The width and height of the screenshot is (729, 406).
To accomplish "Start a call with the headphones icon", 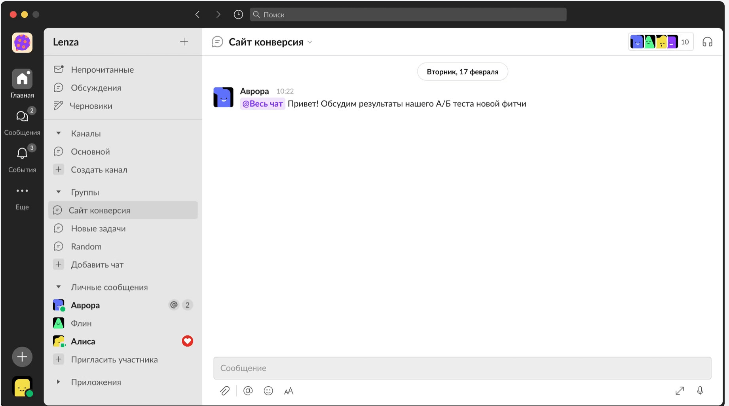I will 707,42.
